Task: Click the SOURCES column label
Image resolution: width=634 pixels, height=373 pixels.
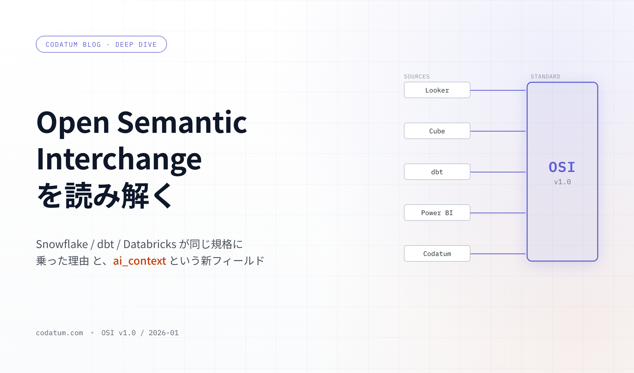Action: point(417,77)
